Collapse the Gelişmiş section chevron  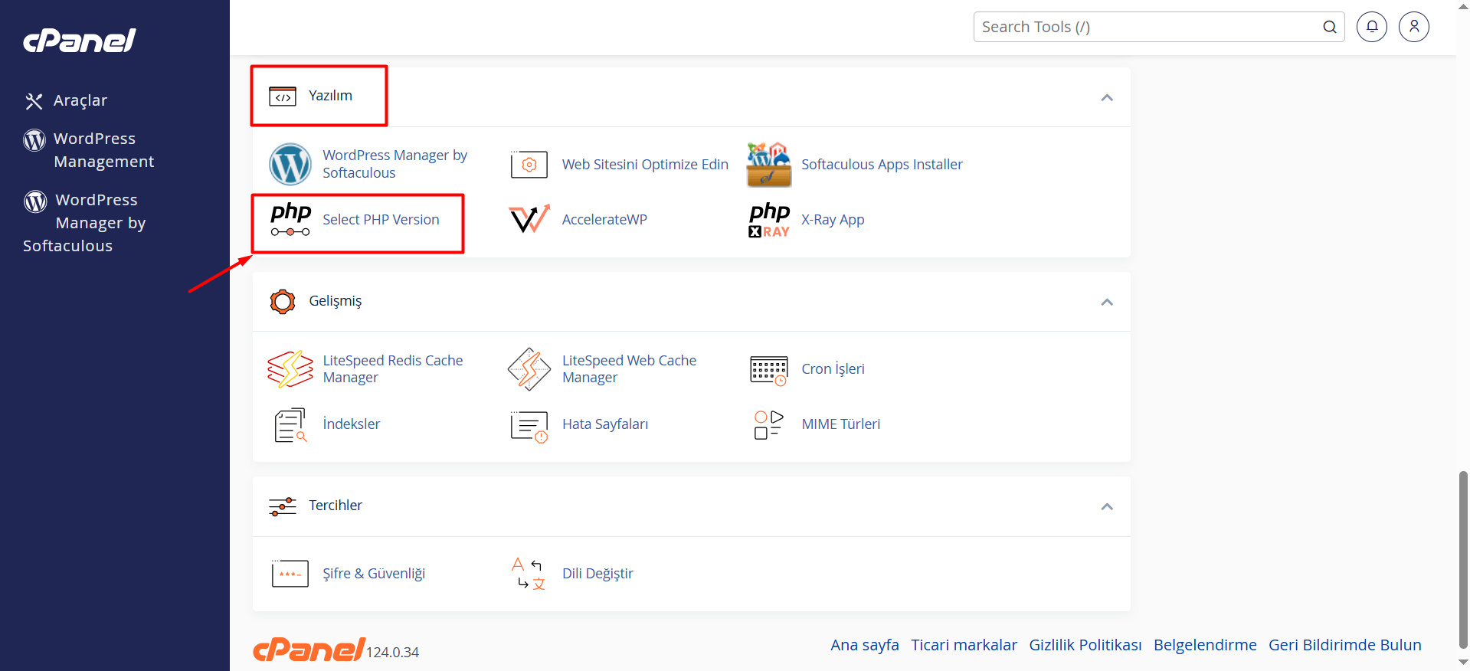pyautogui.click(x=1107, y=302)
